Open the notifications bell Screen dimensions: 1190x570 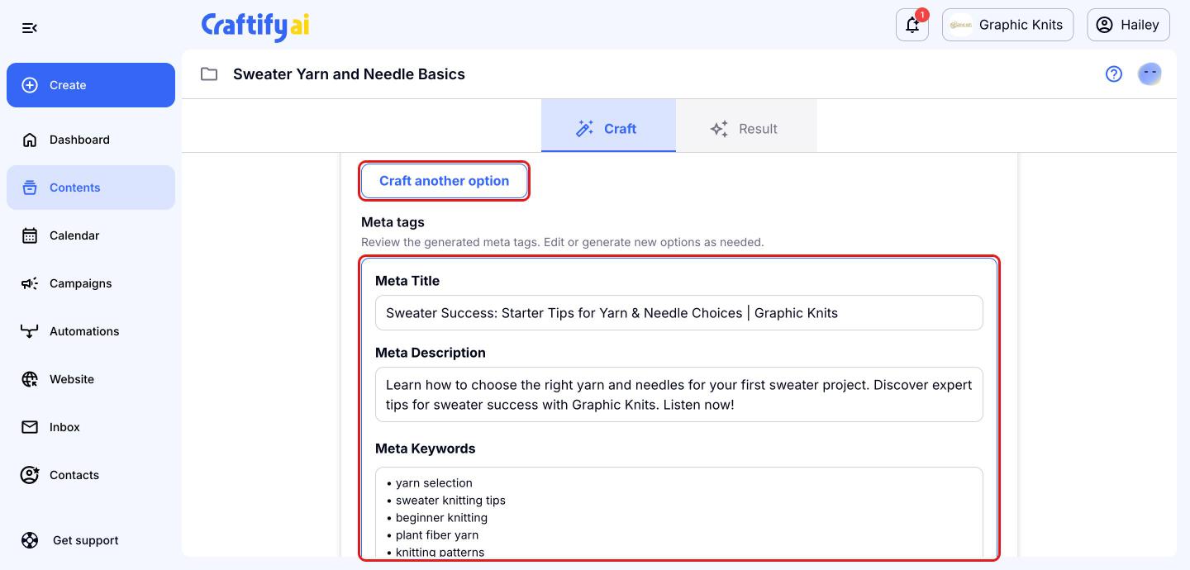pos(912,25)
